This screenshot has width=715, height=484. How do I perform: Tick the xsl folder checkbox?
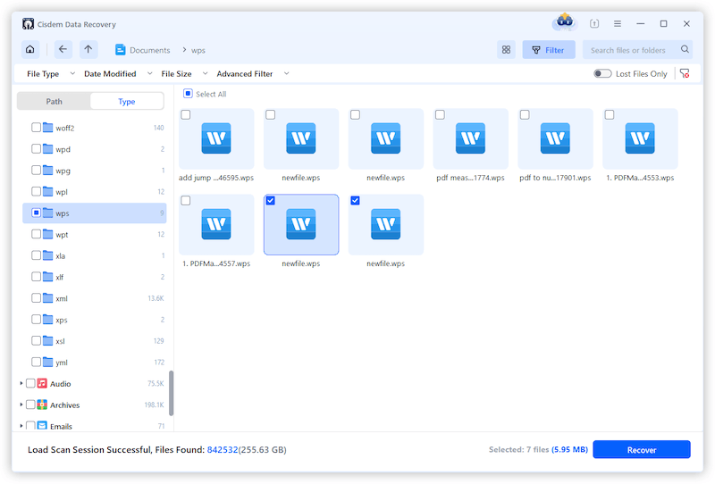[36, 340]
